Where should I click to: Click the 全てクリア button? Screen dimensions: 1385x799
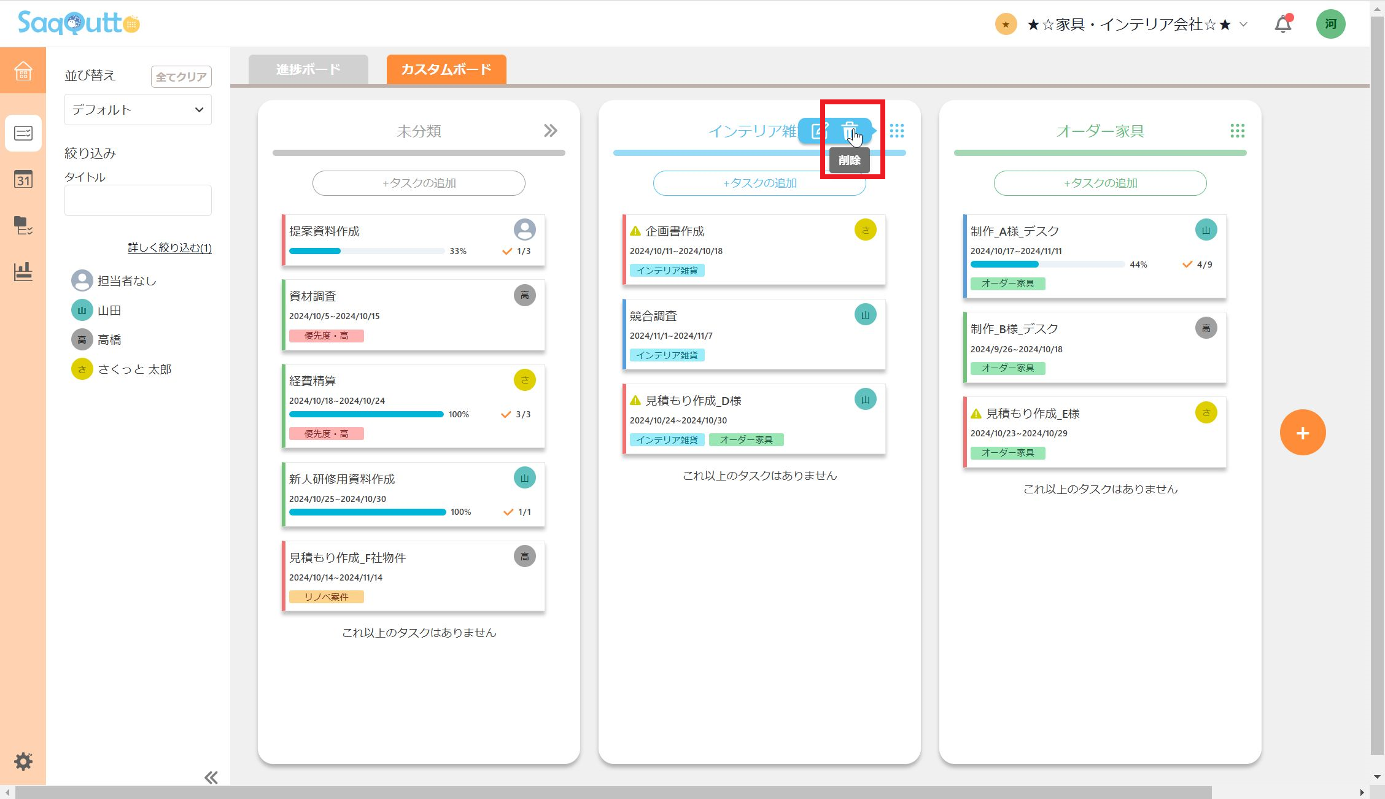[x=181, y=77]
